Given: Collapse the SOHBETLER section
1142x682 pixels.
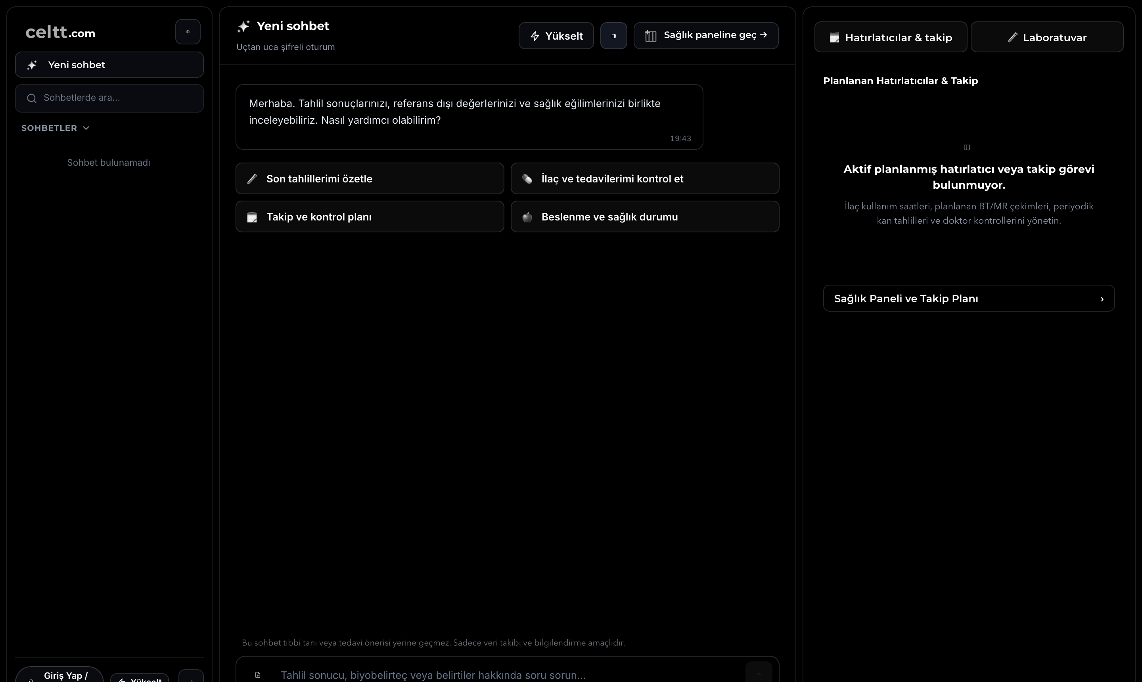Looking at the screenshot, I should tap(55, 128).
